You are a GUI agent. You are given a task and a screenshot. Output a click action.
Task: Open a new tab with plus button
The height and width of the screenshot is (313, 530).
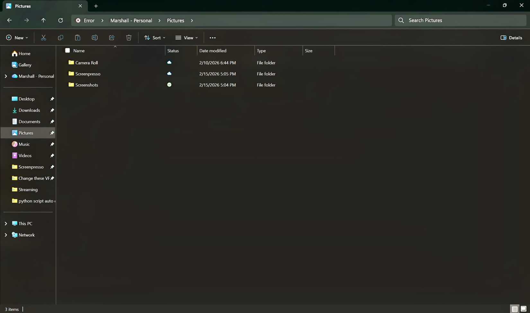point(96,6)
